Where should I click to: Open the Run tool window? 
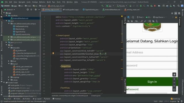pyautogui.click(x=8, y=99)
